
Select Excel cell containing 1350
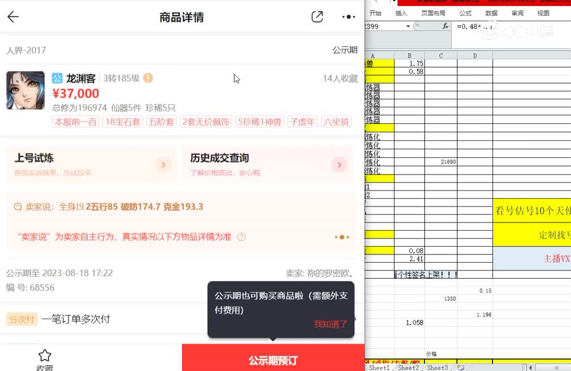tap(440, 299)
